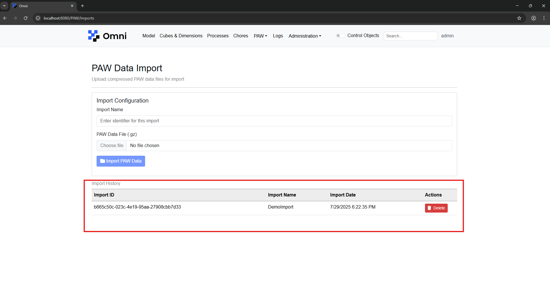Focus the Import Name input field
The width and height of the screenshot is (550, 295).
pyautogui.click(x=274, y=121)
